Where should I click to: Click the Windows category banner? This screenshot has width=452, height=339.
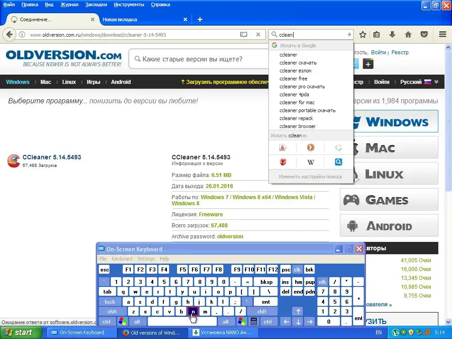click(395, 121)
